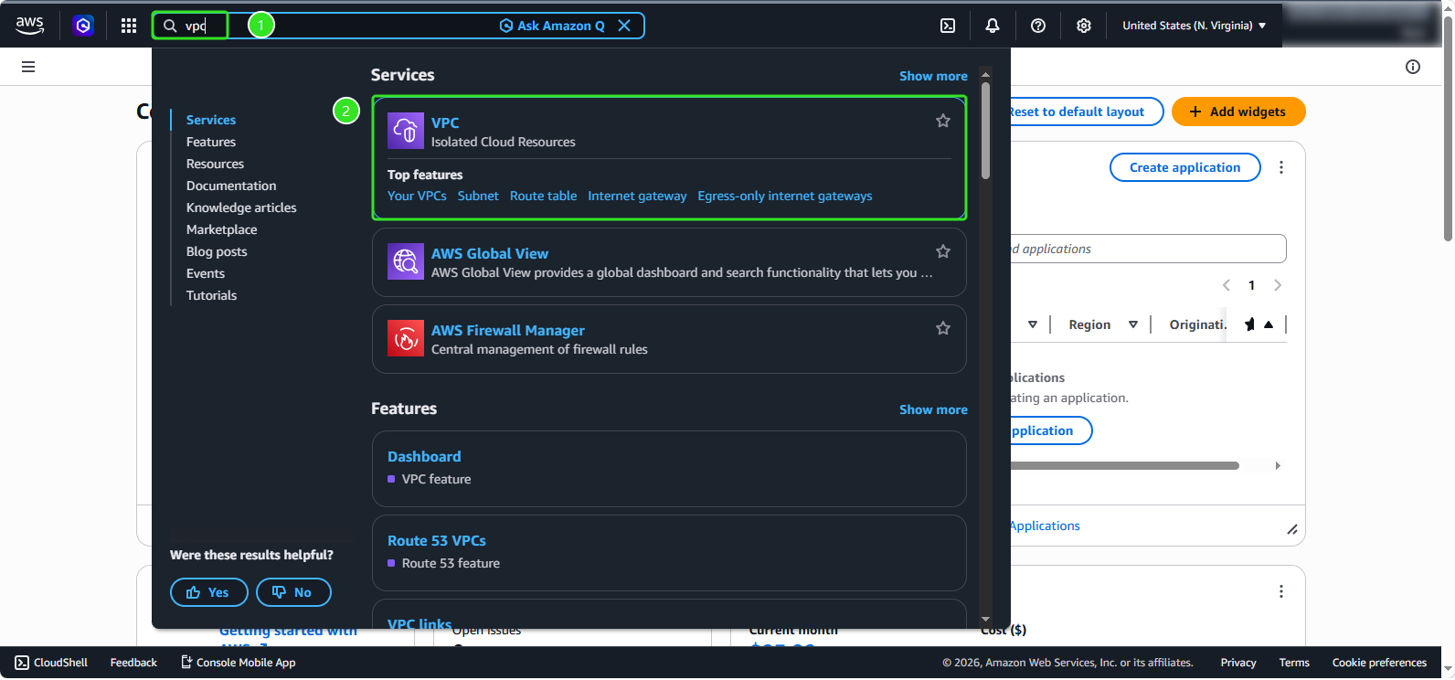This screenshot has height=680, width=1455.
Task: Click the Add widgets button
Action: [1238, 112]
